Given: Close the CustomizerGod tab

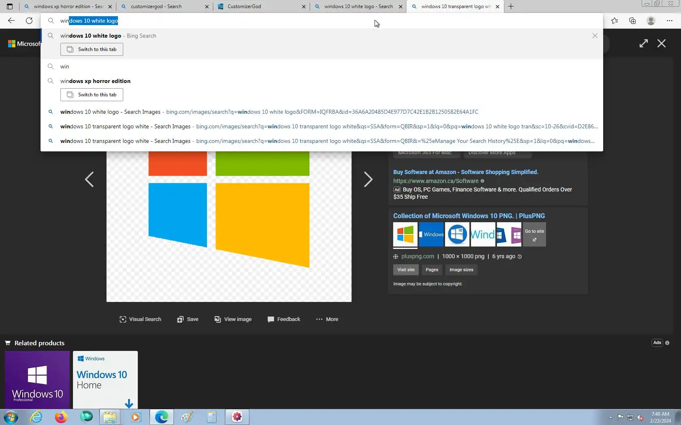Looking at the screenshot, I should [x=304, y=6].
